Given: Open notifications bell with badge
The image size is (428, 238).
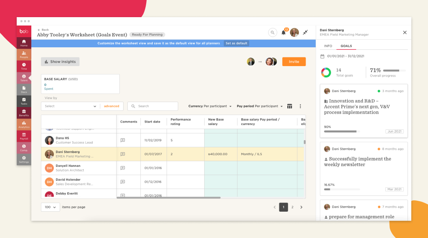Looking at the screenshot, I should pyautogui.click(x=284, y=32).
